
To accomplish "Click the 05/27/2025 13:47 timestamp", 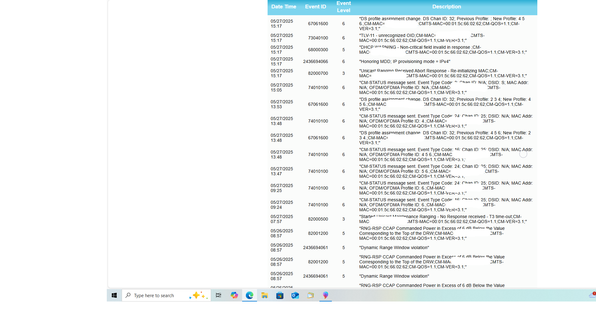I will tap(282, 171).
